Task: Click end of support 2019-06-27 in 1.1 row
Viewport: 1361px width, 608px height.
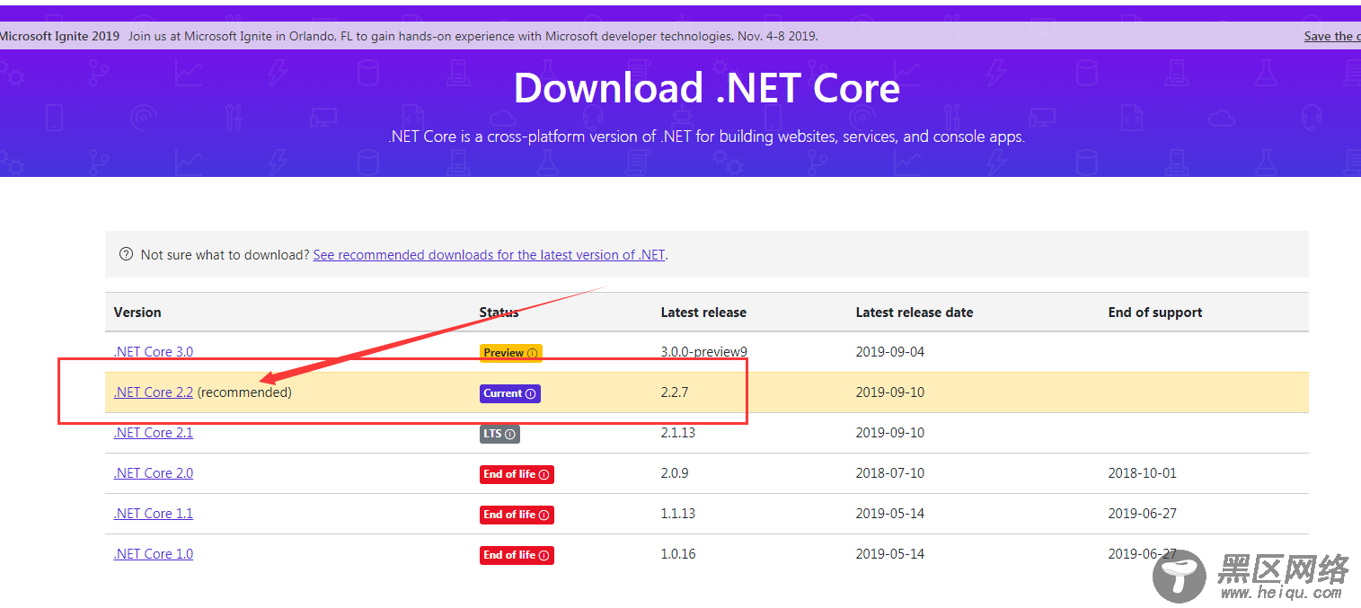Action: (x=1143, y=514)
